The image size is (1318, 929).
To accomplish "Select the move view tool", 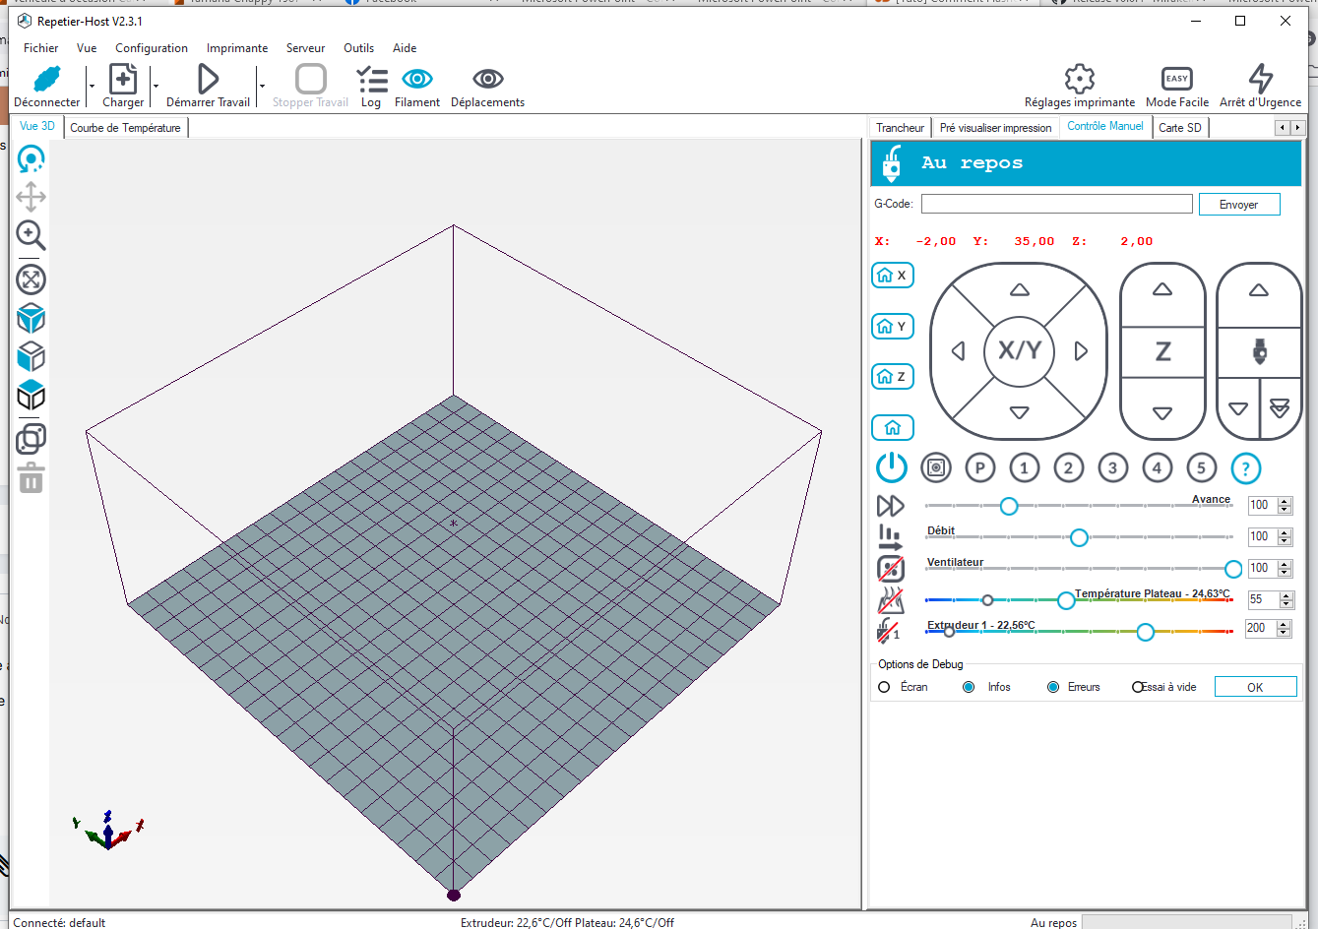I will pyautogui.click(x=31, y=197).
